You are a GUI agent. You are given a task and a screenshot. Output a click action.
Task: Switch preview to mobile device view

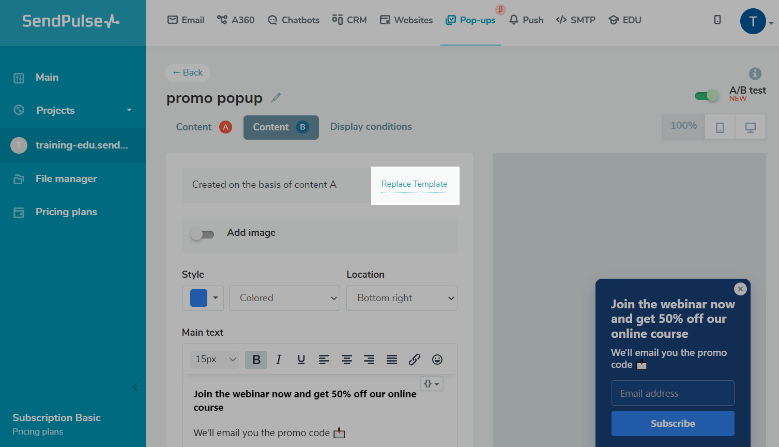(720, 127)
